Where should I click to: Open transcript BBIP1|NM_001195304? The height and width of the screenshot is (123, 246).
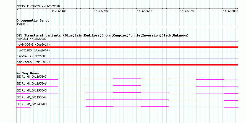(32, 97)
